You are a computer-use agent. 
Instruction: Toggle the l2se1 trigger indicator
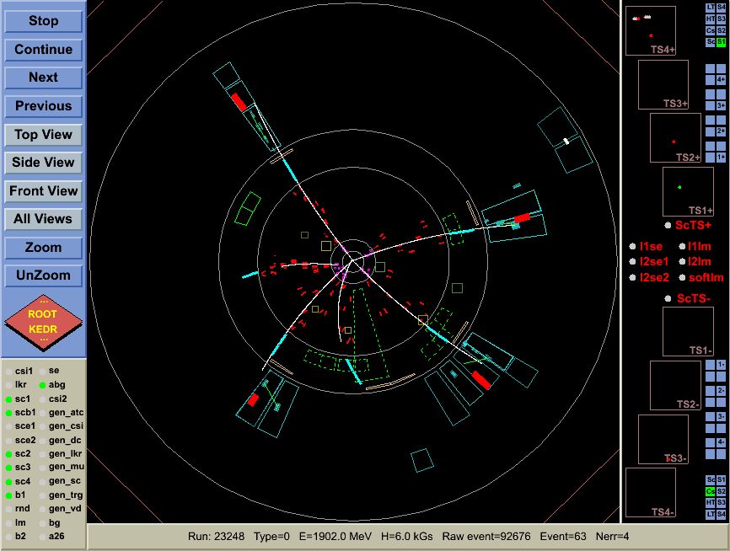tap(631, 262)
